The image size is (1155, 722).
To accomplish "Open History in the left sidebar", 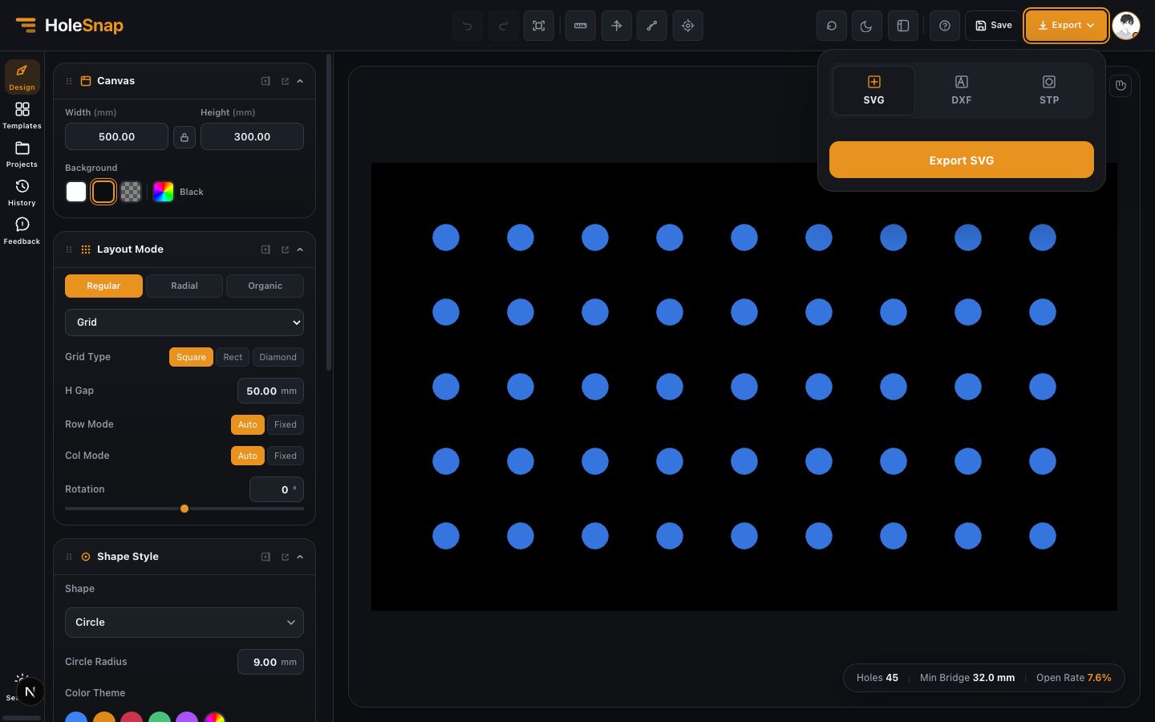I will [x=22, y=193].
